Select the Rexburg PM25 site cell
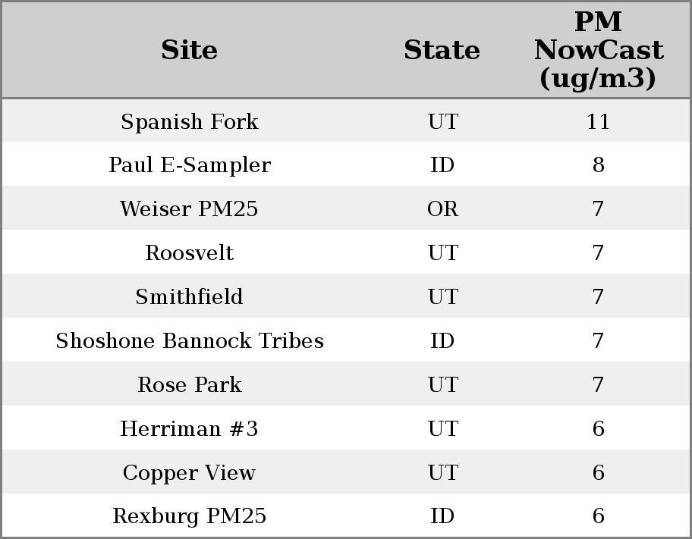 tap(189, 516)
